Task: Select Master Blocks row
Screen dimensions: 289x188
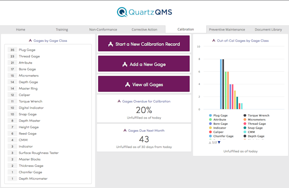Action: coord(48,159)
